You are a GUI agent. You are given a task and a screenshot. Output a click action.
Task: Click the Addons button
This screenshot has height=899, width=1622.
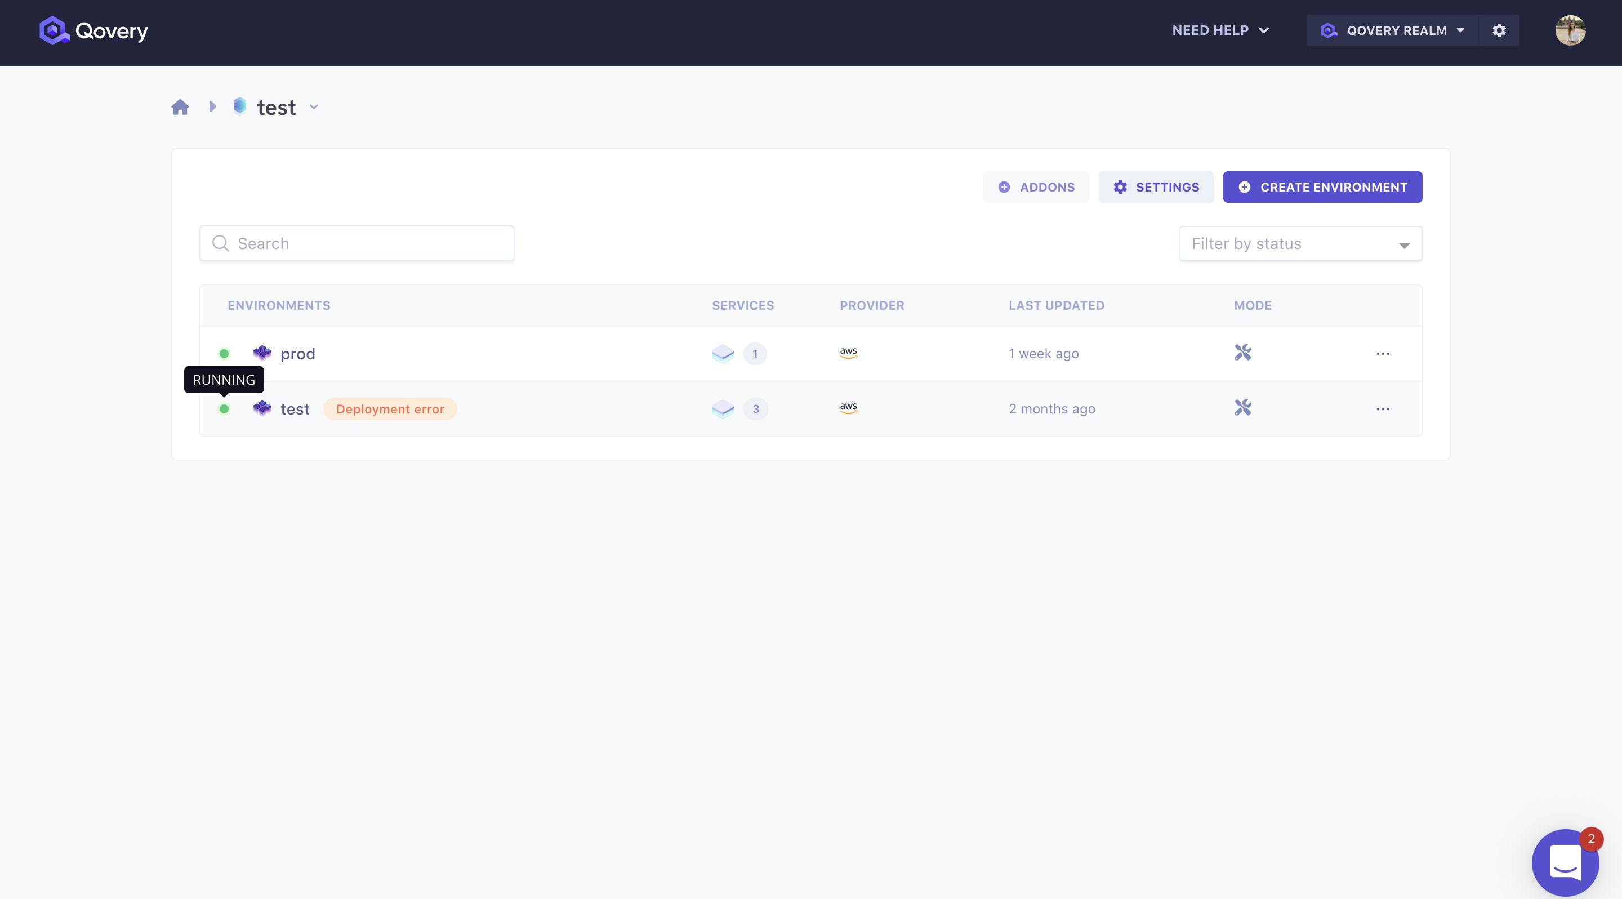tap(1036, 187)
